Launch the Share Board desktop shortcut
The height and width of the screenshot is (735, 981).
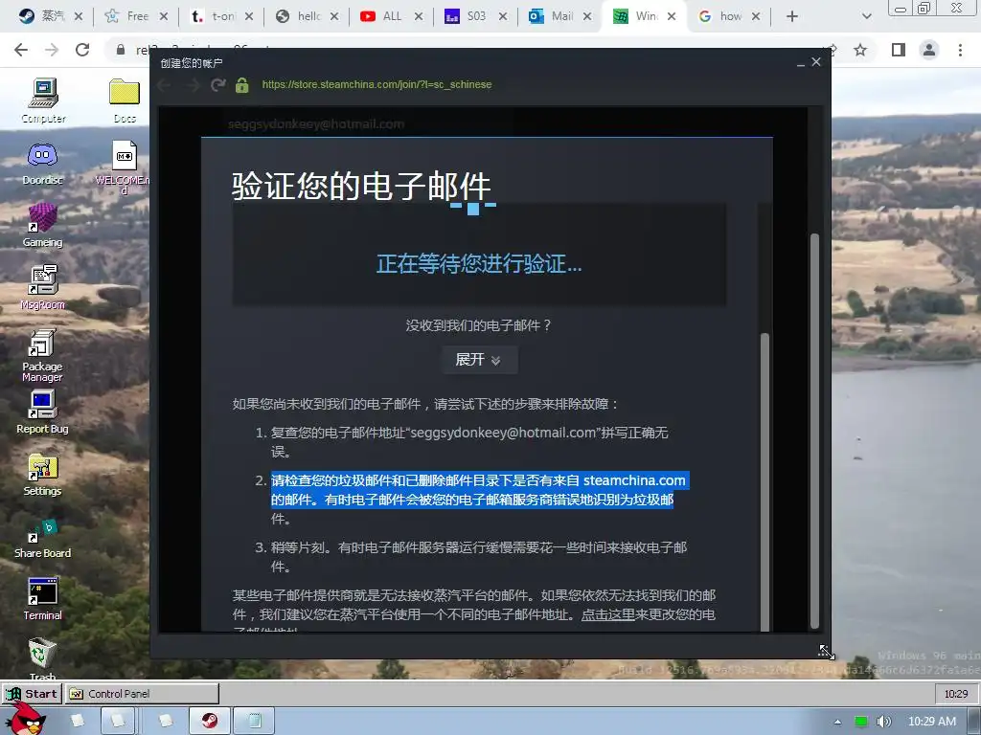[42, 537]
